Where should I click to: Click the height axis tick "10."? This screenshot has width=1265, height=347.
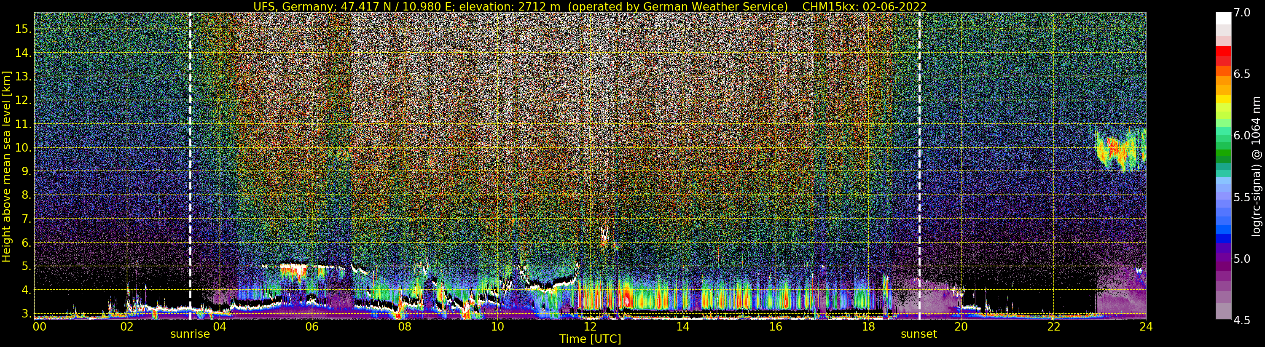point(23,148)
